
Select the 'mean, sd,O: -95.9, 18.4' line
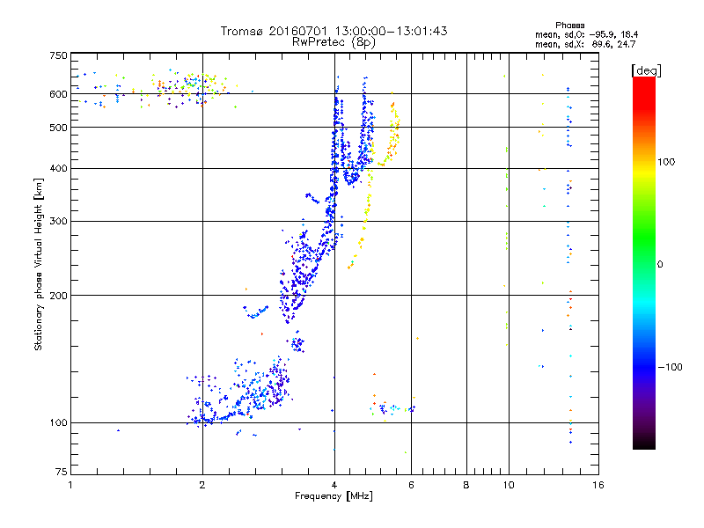586,34
